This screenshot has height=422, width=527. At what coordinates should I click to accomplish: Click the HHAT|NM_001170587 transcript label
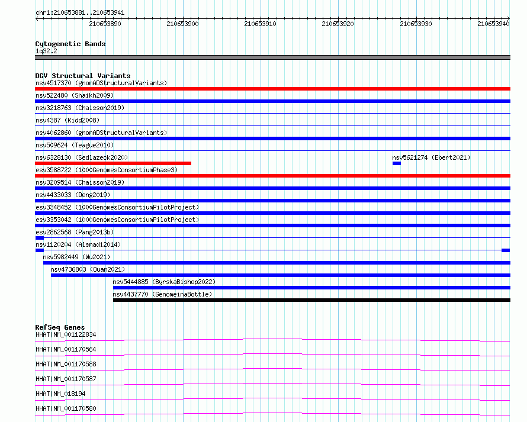click(66, 379)
